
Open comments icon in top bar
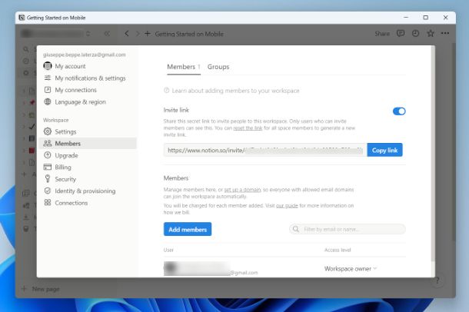point(401,34)
